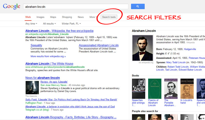Viewport: 205px width, 120px height.
Task: Open the Lincoln Speeches and writings book cover
Action: 138,89
